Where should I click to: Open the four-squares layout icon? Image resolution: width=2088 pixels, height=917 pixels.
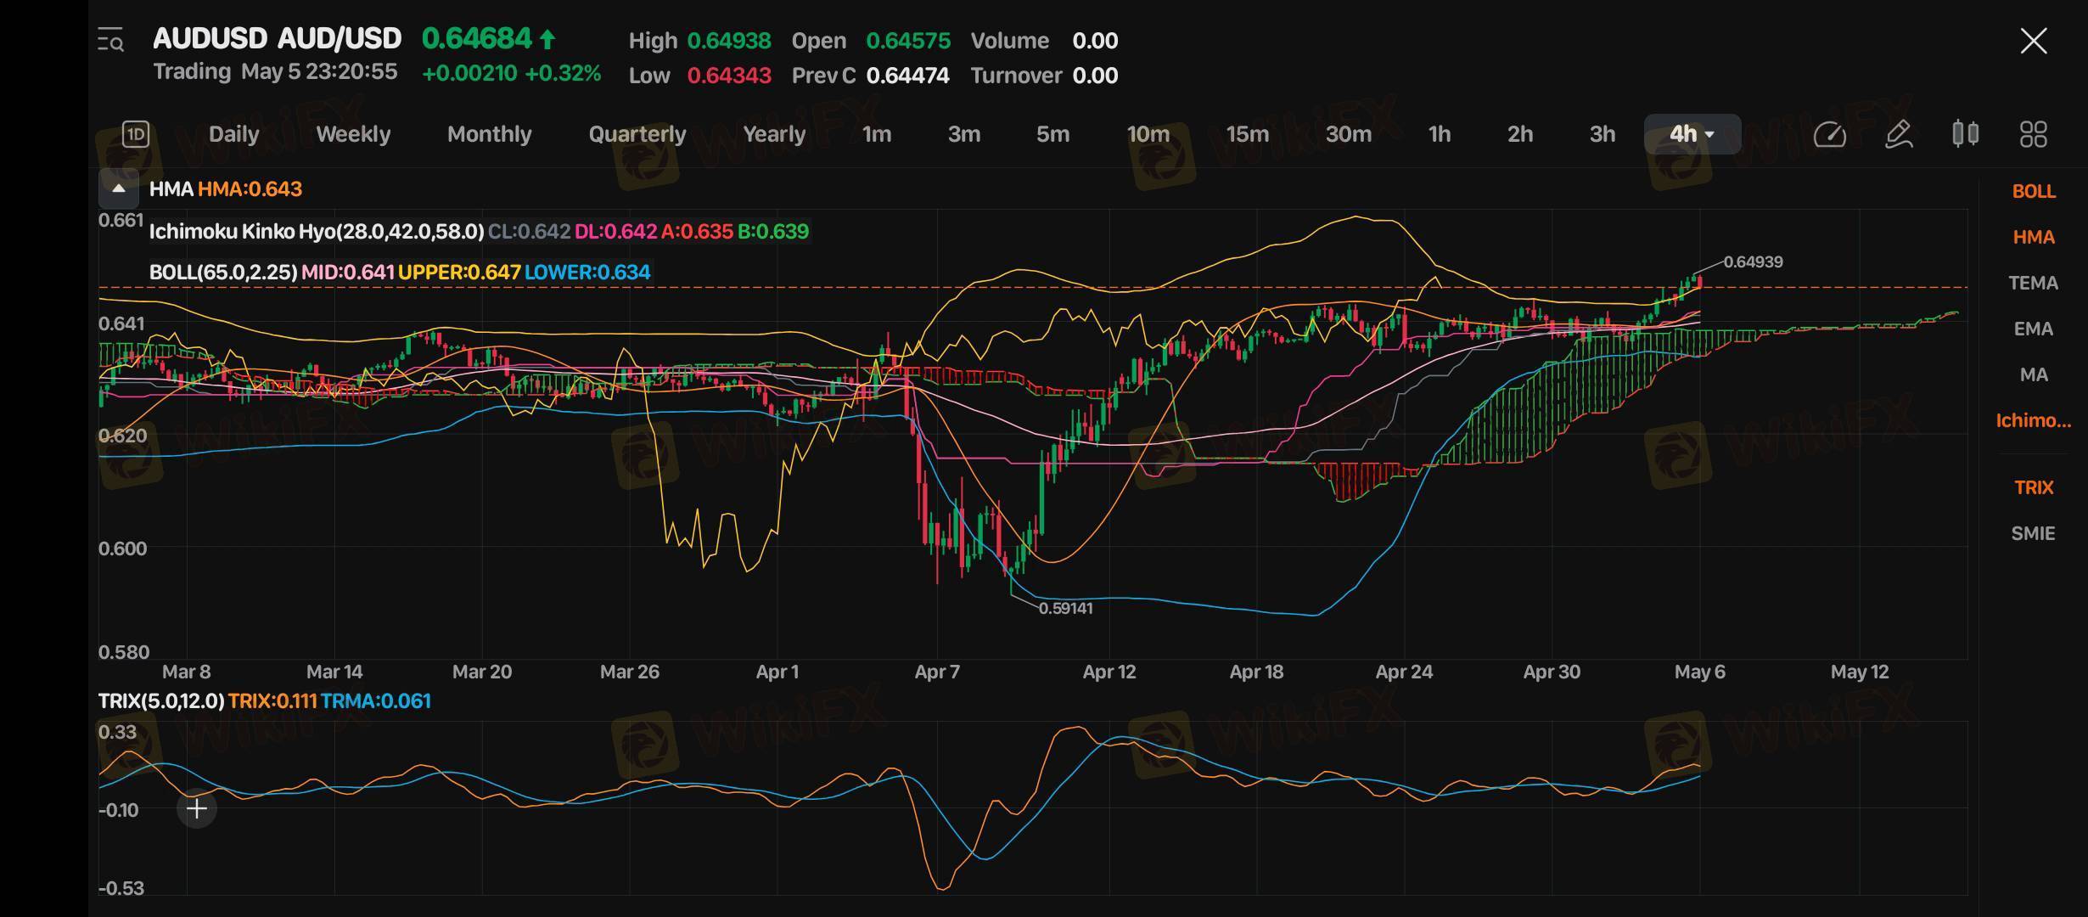point(2033,134)
